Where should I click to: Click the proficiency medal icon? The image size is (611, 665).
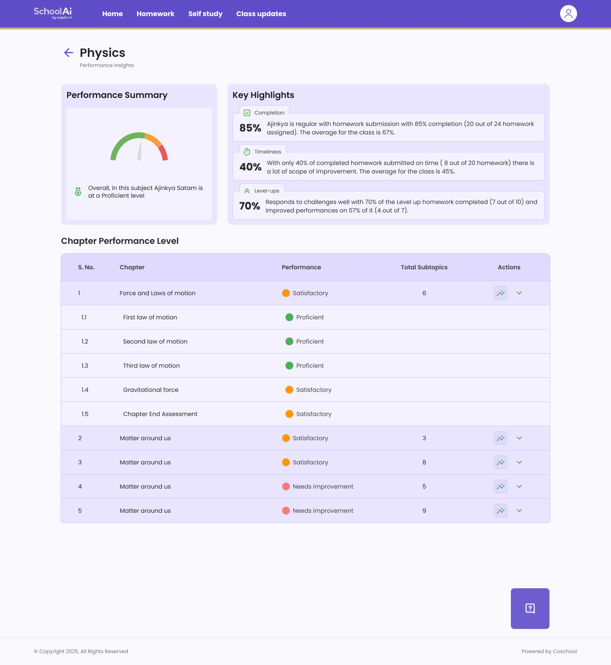(x=78, y=192)
